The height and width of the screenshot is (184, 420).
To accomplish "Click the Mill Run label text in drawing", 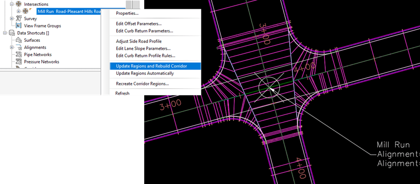I will [x=393, y=145].
